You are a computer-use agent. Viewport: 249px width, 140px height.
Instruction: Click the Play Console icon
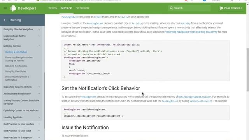pyautogui.click(x=222, y=8)
